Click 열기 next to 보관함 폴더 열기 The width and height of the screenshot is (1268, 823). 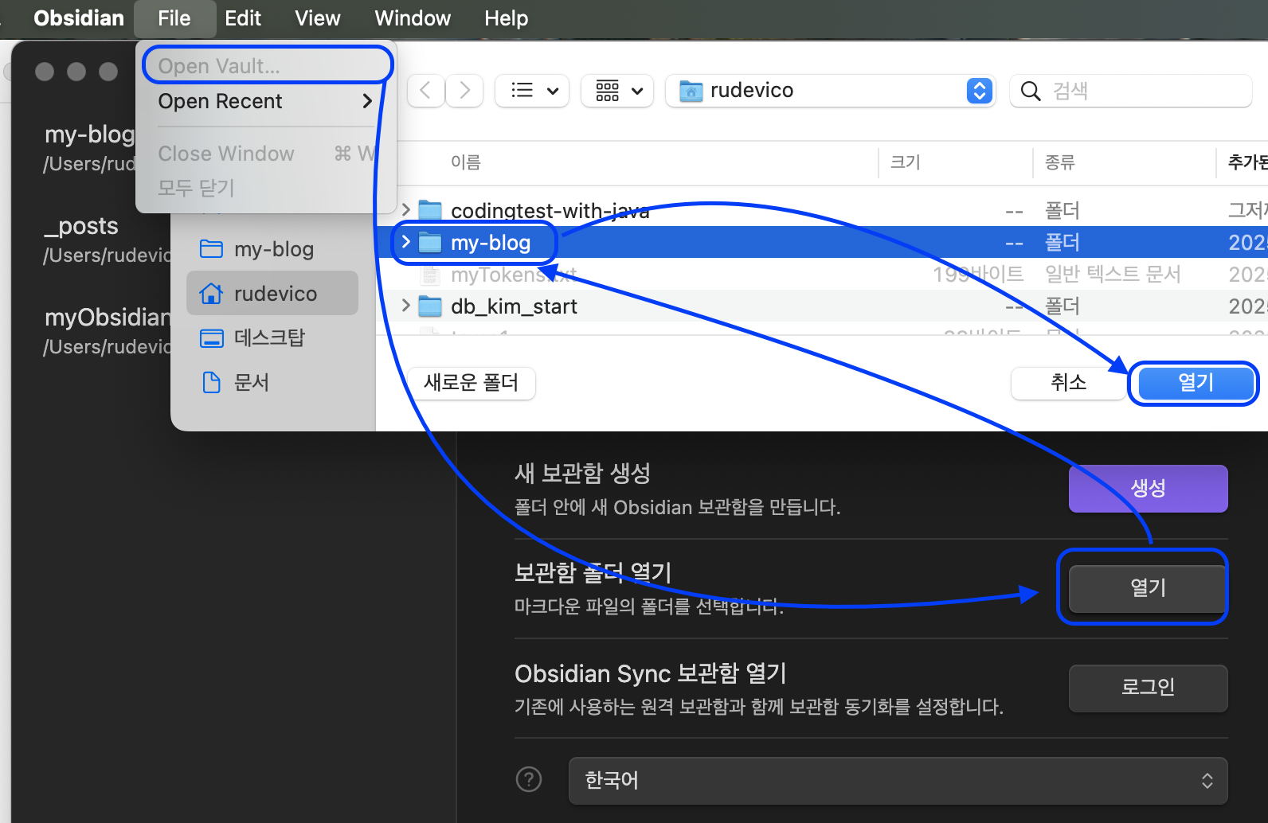(1148, 588)
